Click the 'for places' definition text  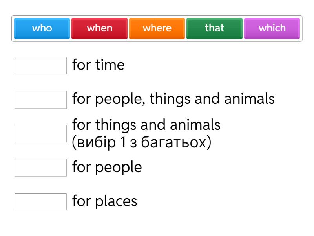pyautogui.click(x=104, y=201)
